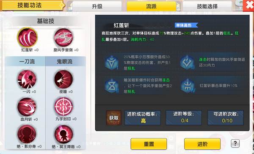Choose the 一闪 skill icon
Image resolution: width=254 pixels, height=154 pixels.
click(x=27, y=79)
